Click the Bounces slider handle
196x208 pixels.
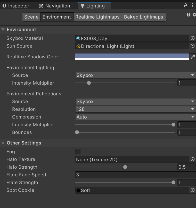coord(77,132)
